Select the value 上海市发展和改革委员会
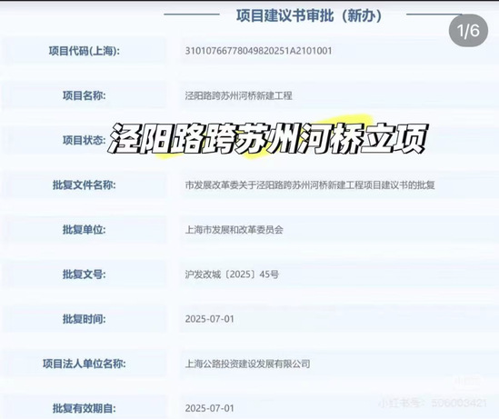Viewport: 499px width, 419px height. (234, 230)
